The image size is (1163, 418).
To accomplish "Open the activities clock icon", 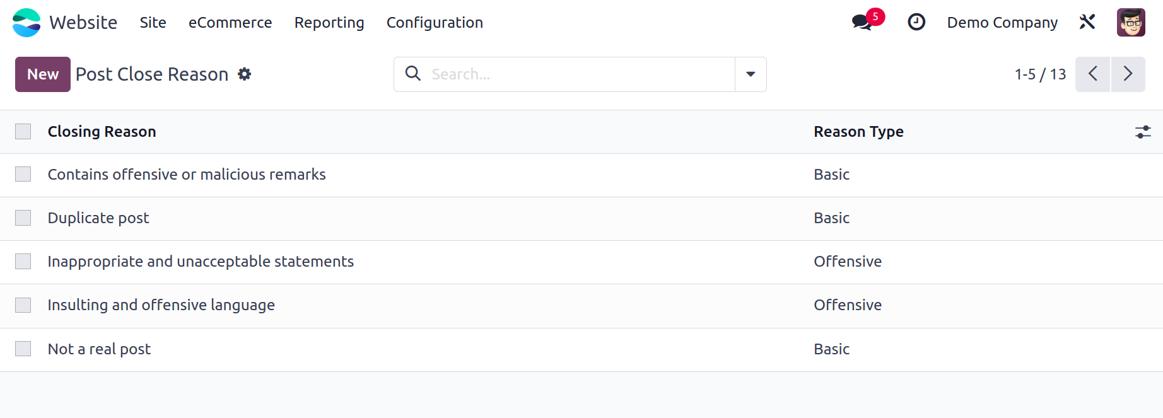I will pyautogui.click(x=916, y=22).
